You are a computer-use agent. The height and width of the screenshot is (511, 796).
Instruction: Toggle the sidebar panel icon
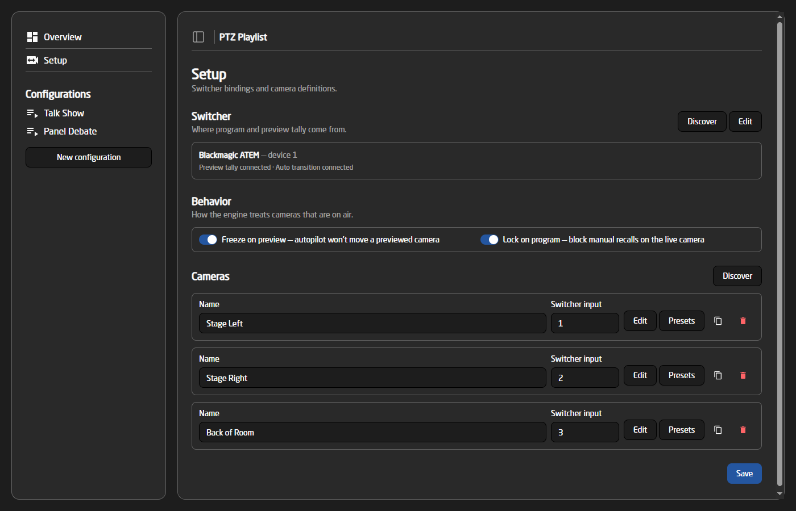(198, 37)
